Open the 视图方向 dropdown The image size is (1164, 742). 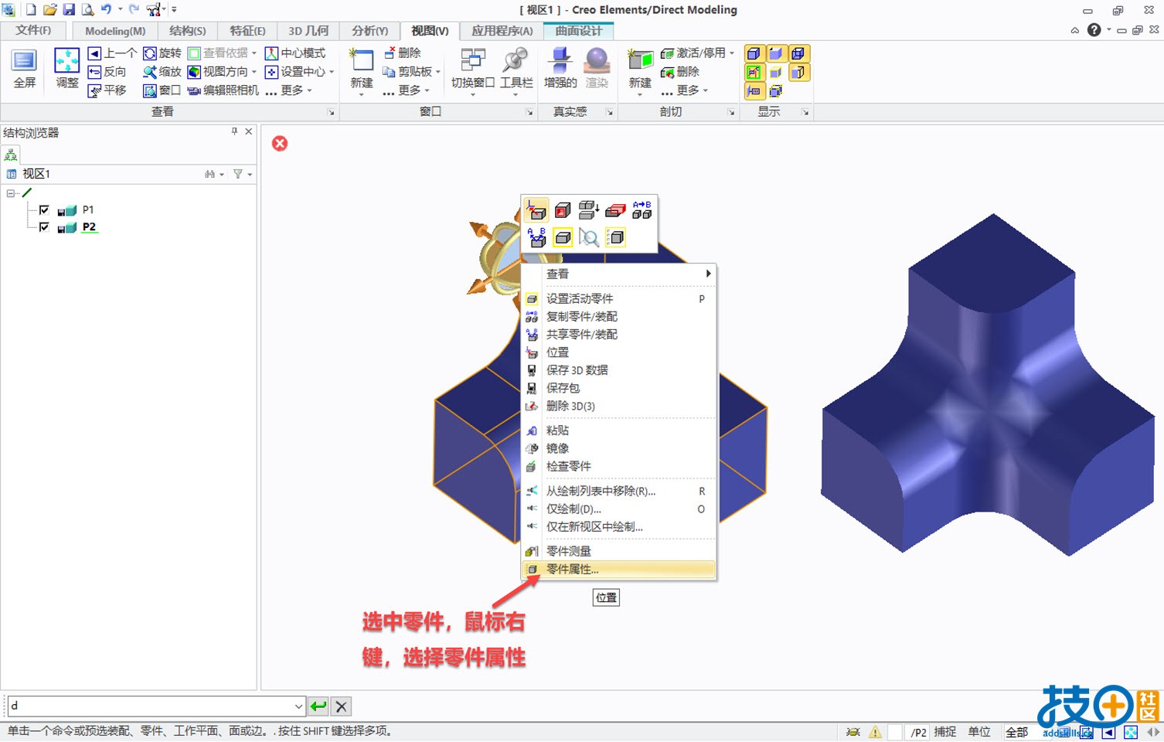click(x=254, y=72)
